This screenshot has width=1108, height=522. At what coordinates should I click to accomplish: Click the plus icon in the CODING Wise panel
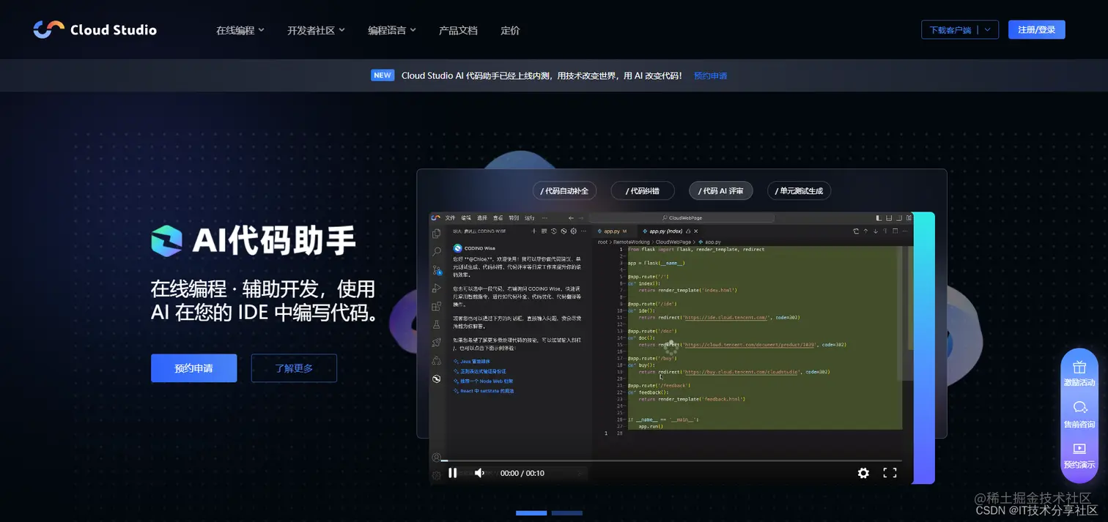533,231
